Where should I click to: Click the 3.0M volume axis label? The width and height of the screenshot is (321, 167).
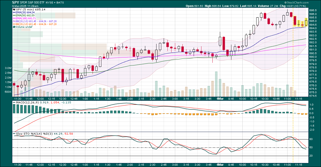[x=8, y=68]
